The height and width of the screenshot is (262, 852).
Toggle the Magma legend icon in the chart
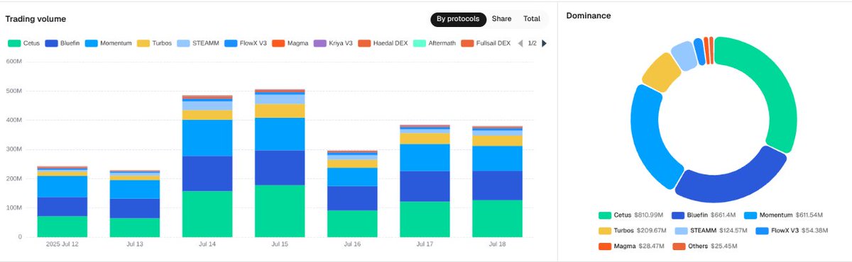279,43
